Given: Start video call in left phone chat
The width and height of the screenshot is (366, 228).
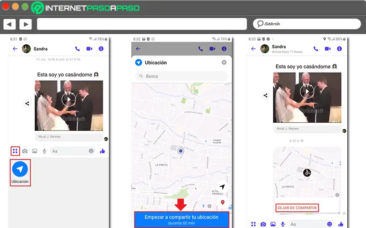Looking at the screenshot, I should click(89, 49).
